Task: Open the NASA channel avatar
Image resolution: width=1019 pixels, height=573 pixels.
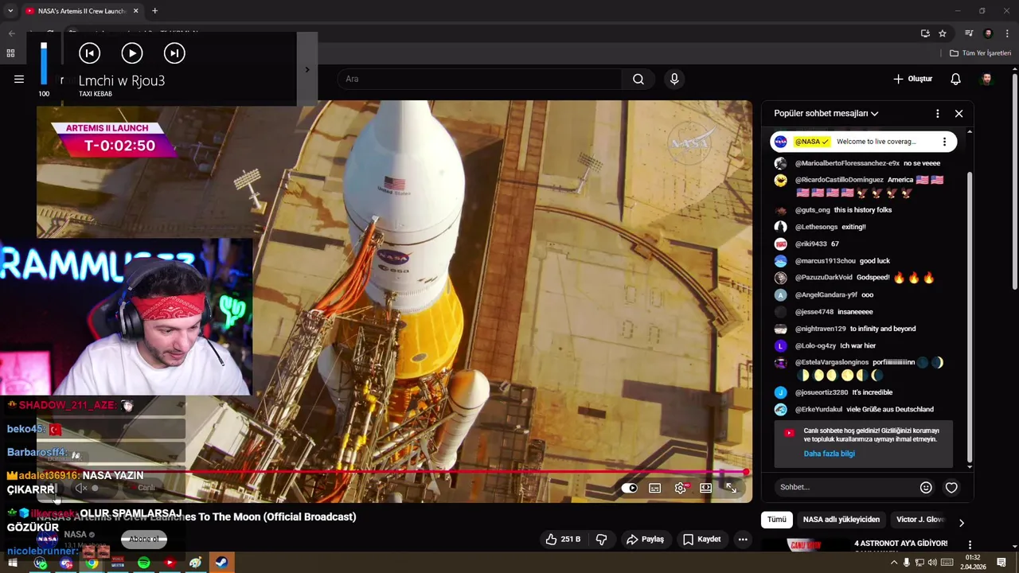Action: tap(47, 540)
